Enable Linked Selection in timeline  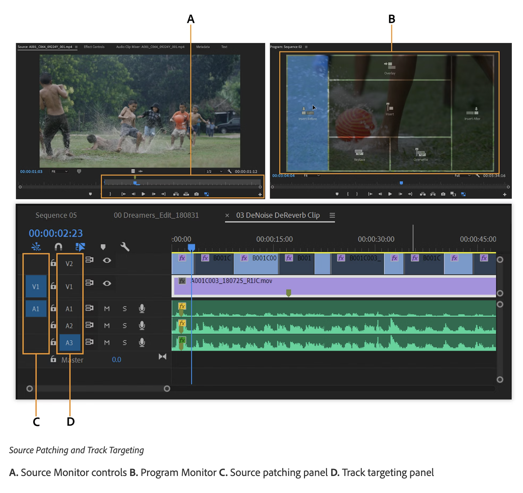click(80, 247)
